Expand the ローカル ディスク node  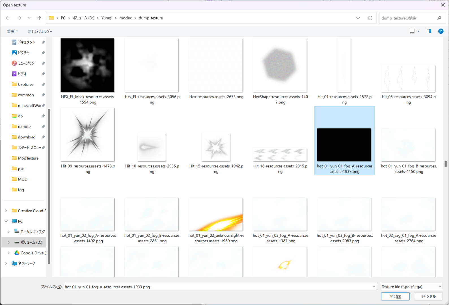9,232
